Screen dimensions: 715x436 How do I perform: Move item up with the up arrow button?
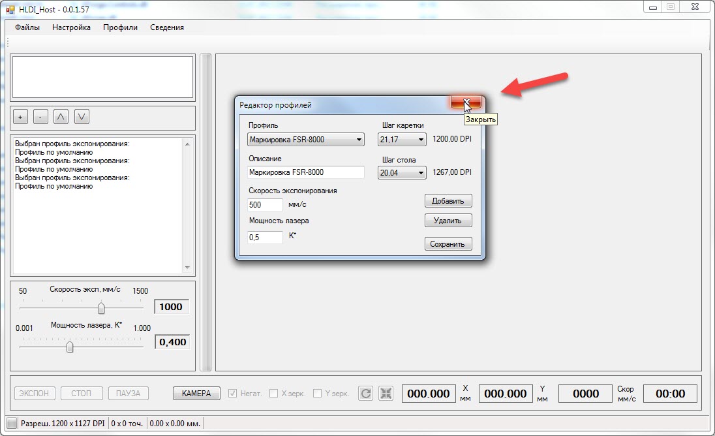pyautogui.click(x=61, y=117)
